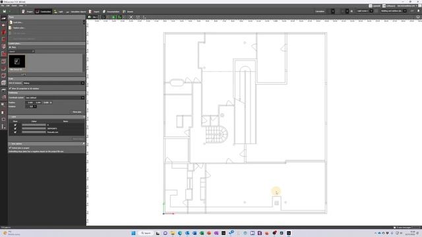
Task: Click the second green view icon in the view toolbar
Action: click(119, 17)
